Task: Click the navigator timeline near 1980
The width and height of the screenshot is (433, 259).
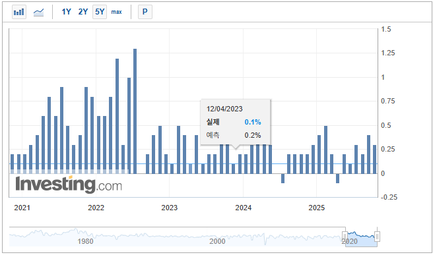Action: [x=85, y=241]
